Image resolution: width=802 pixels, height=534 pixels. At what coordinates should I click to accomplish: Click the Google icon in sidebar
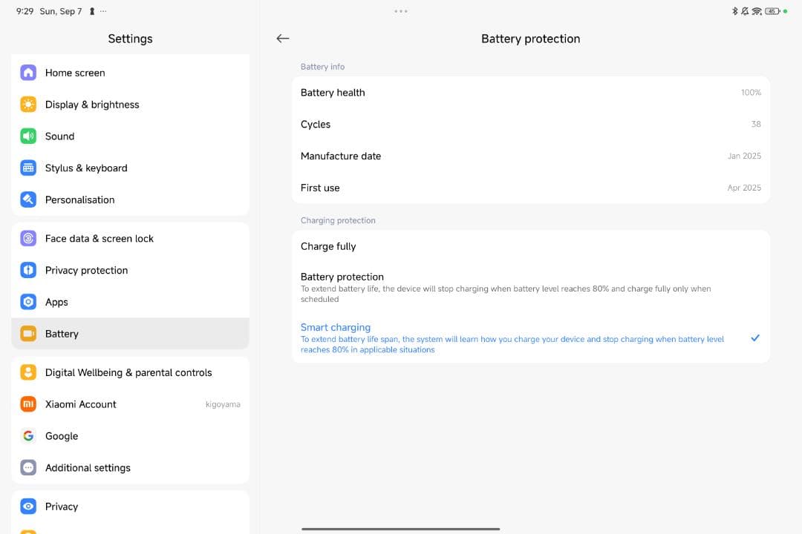tap(28, 436)
